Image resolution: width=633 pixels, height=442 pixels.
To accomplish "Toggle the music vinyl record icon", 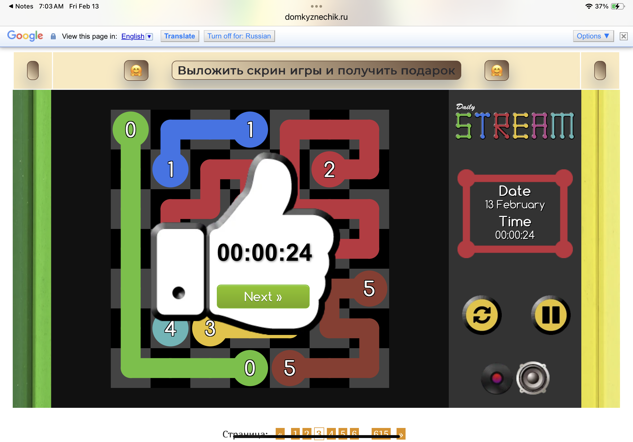I will (496, 378).
